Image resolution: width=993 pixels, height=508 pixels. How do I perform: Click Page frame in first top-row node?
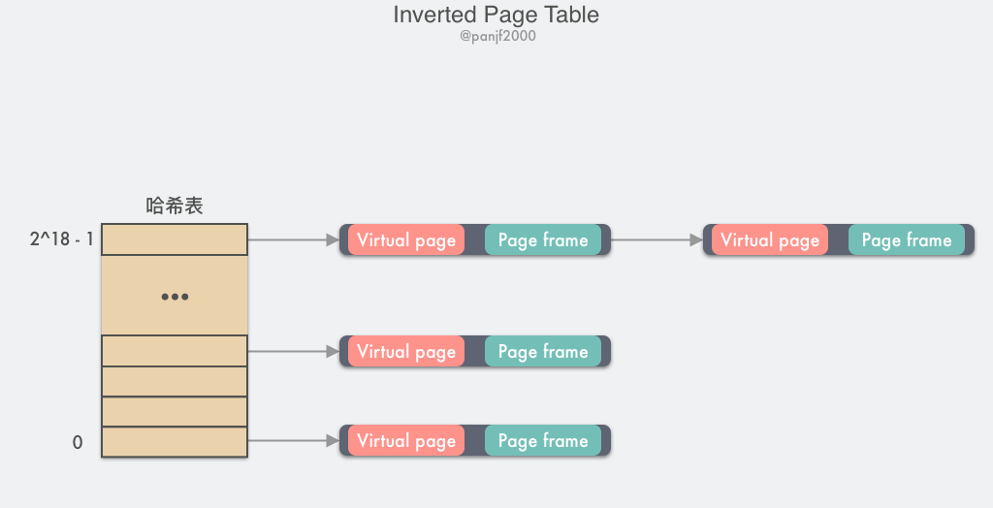click(543, 240)
